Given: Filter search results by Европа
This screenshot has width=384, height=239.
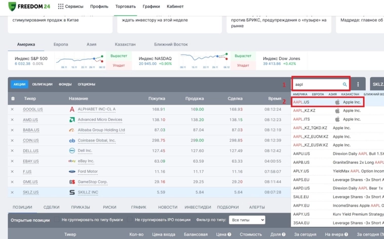Looking at the screenshot, I should (318, 94).
